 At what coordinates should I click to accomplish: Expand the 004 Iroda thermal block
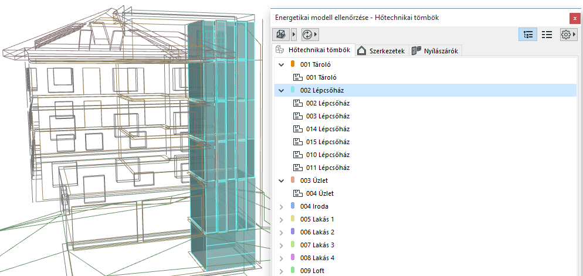coord(281,206)
